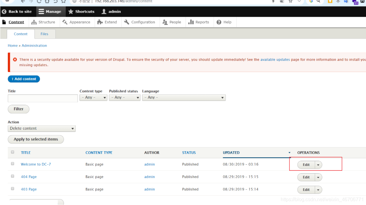Check the Welcome to DC-7 row checkbox
This screenshot has height=205, width=366.
(x=13, y=164)
